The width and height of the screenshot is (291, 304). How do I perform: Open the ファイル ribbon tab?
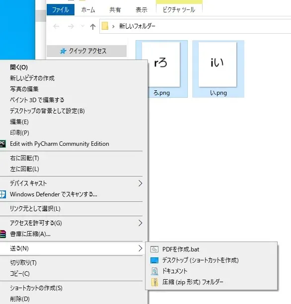pyautogui.click(x=61, y=10)
